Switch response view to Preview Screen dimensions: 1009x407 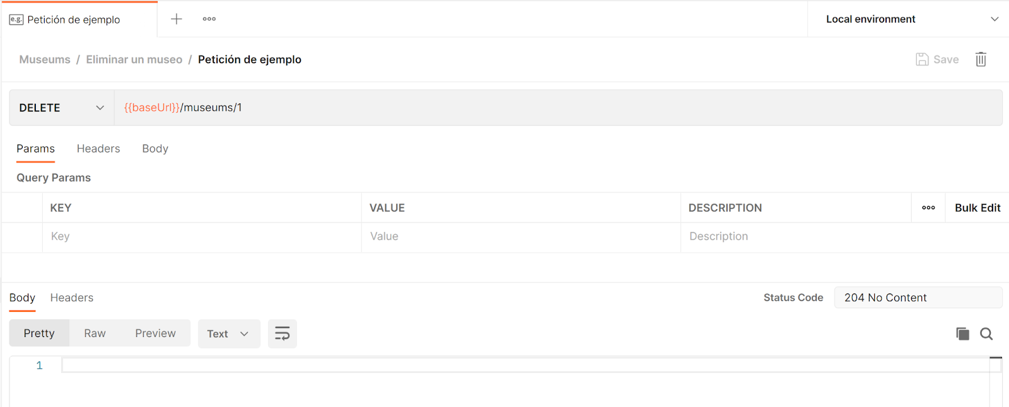[155, 333]
